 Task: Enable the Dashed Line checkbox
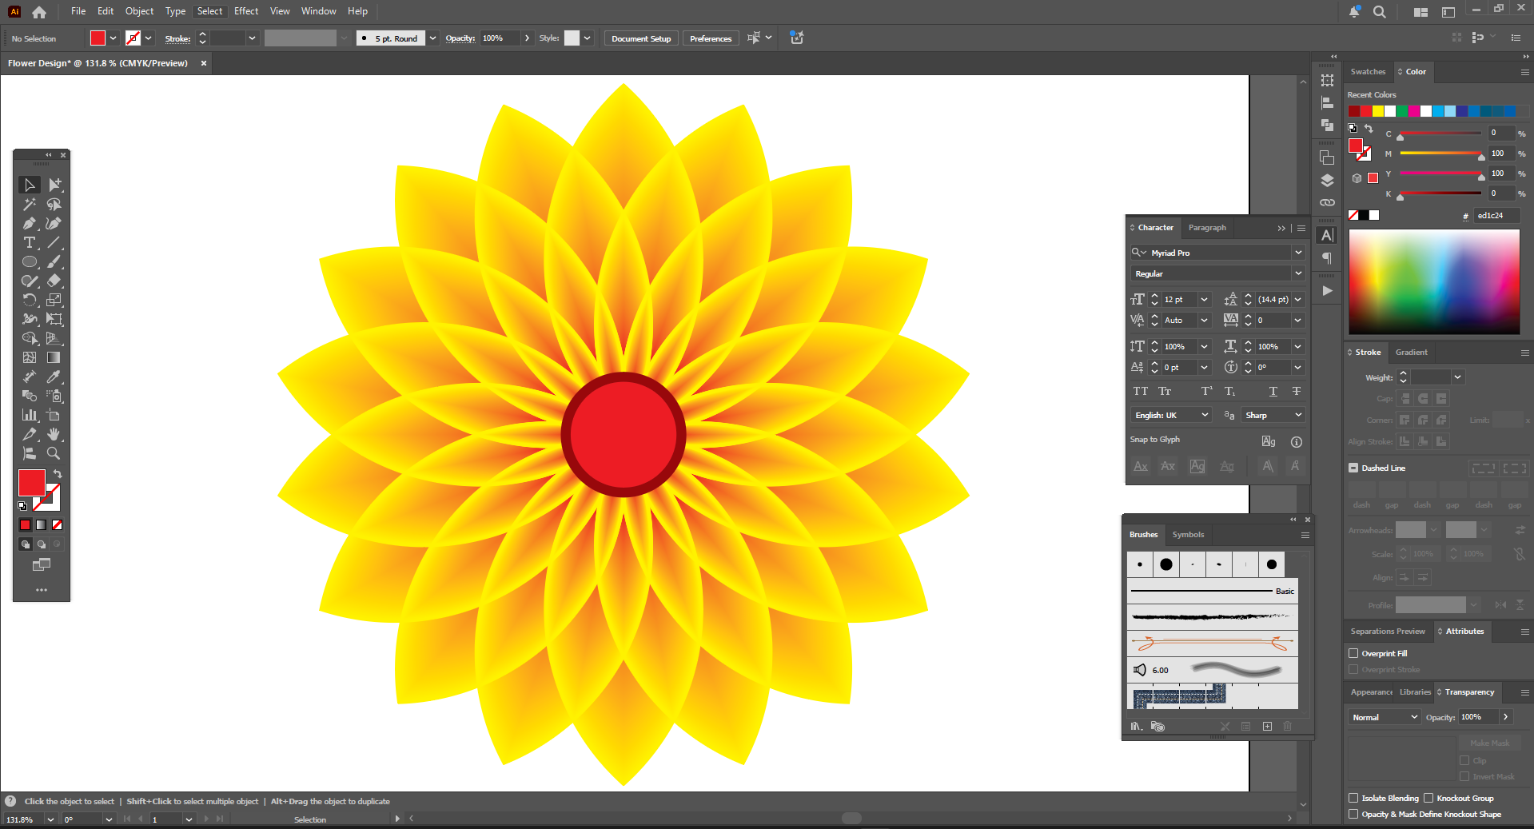pos(1353,468)
